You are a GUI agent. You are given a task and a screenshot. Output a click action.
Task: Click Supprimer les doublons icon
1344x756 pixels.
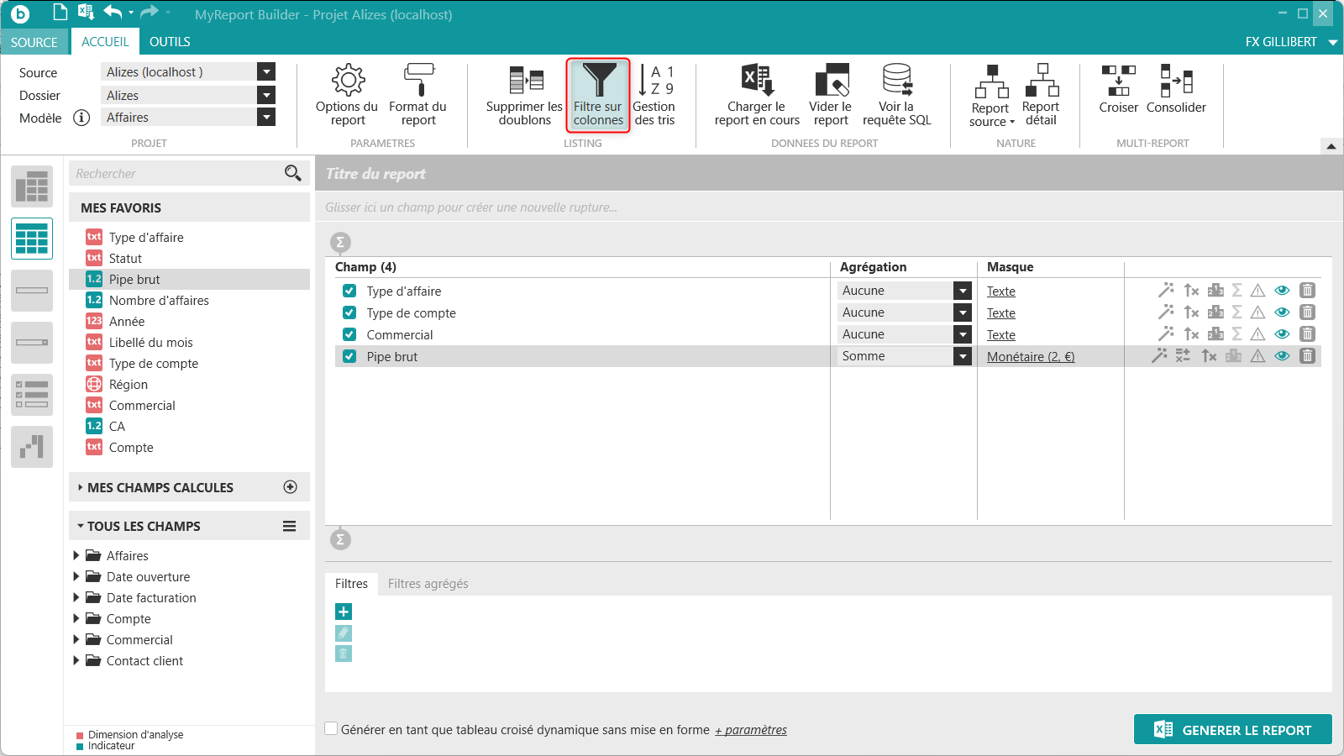coord(526,81)
